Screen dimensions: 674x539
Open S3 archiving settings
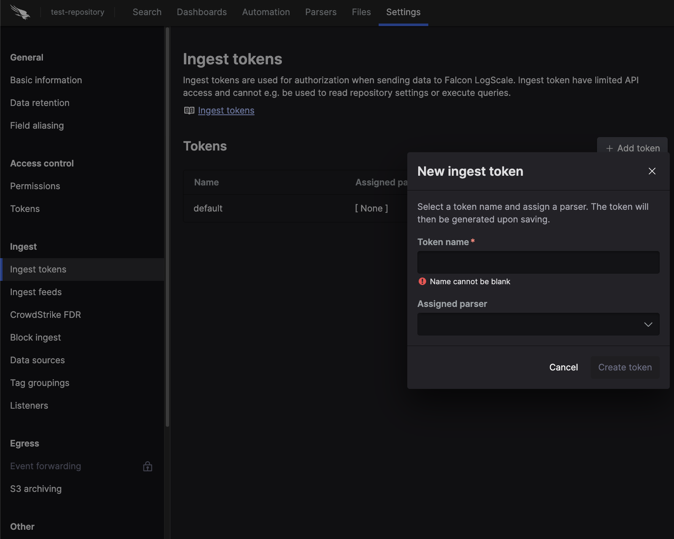36,489
